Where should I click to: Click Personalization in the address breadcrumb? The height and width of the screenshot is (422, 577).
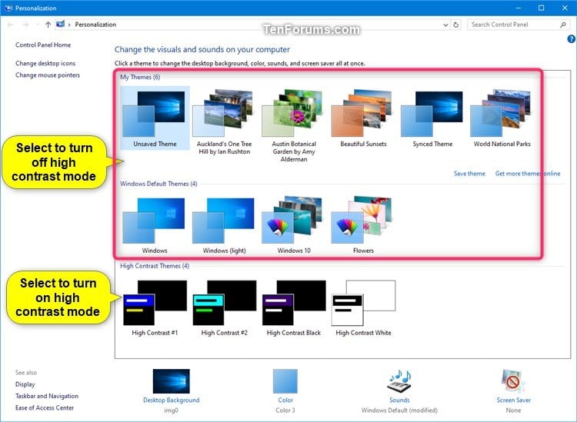click(x=95, y=25)
